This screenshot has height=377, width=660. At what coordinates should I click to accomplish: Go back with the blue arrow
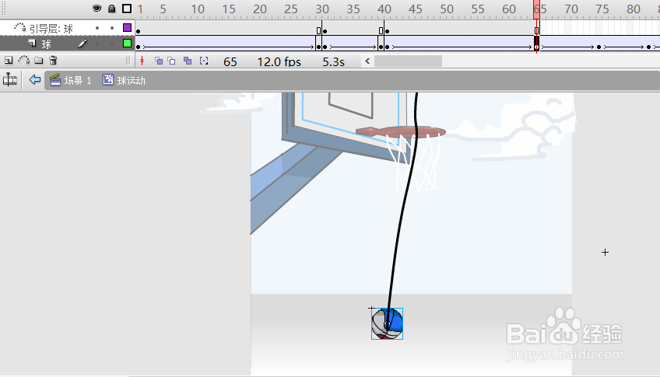point(35,79)
